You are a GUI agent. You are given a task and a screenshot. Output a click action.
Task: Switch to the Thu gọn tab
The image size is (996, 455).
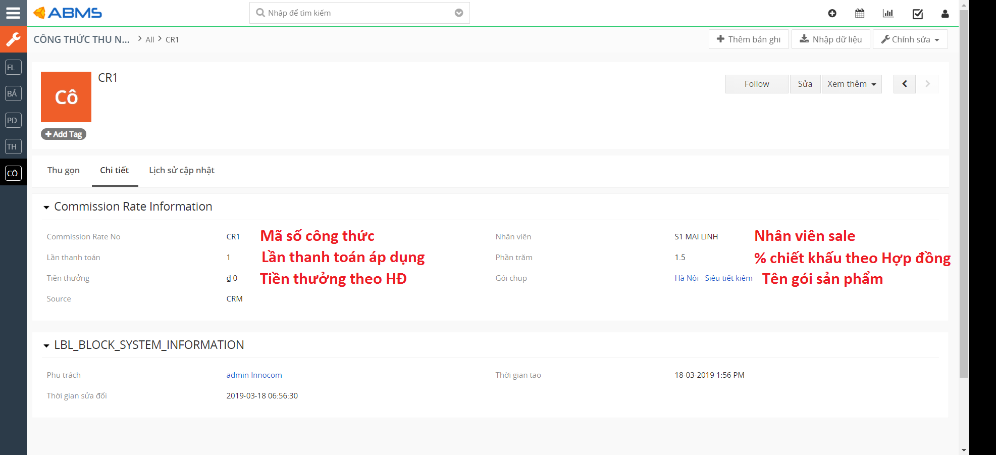pyautogui.click(x=64, y=170)
